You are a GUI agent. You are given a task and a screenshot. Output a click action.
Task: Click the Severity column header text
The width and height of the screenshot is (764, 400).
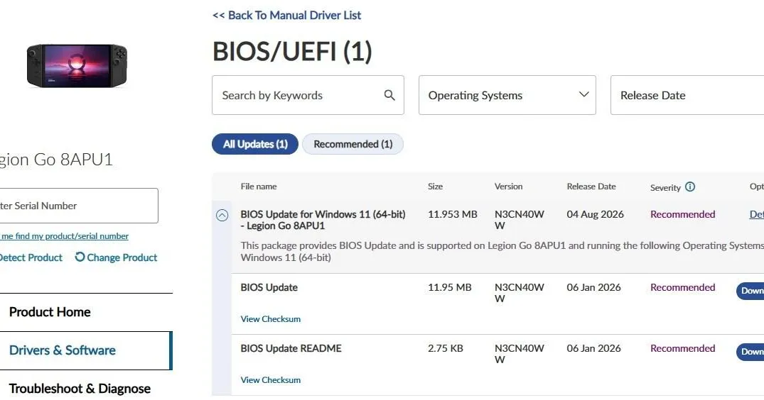pos(665,188)
